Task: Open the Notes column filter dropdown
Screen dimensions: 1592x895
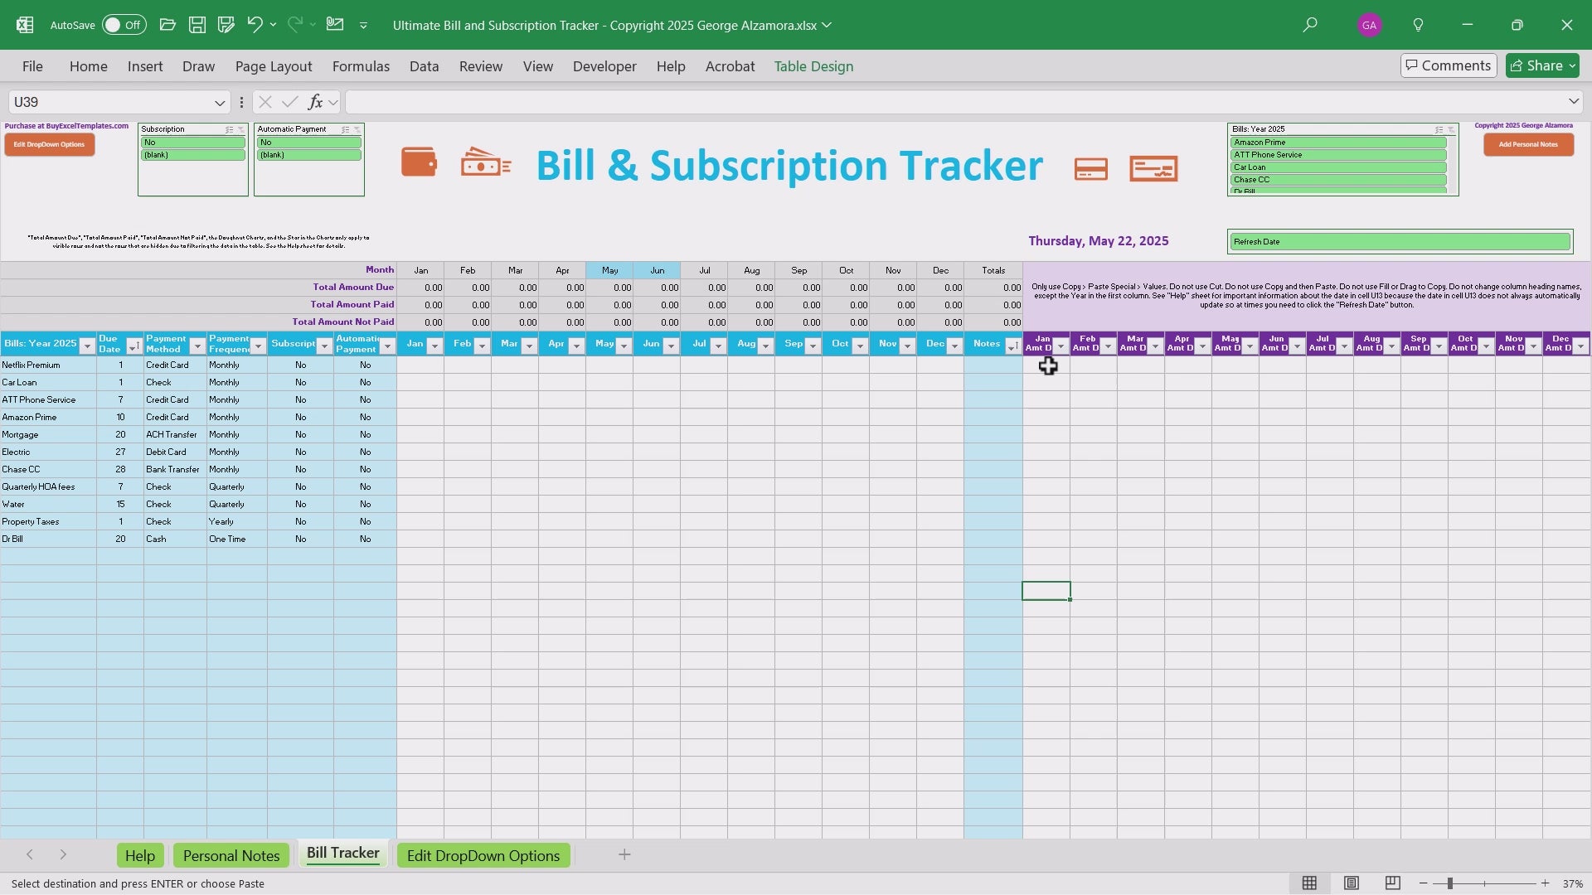Action: 1012,346
